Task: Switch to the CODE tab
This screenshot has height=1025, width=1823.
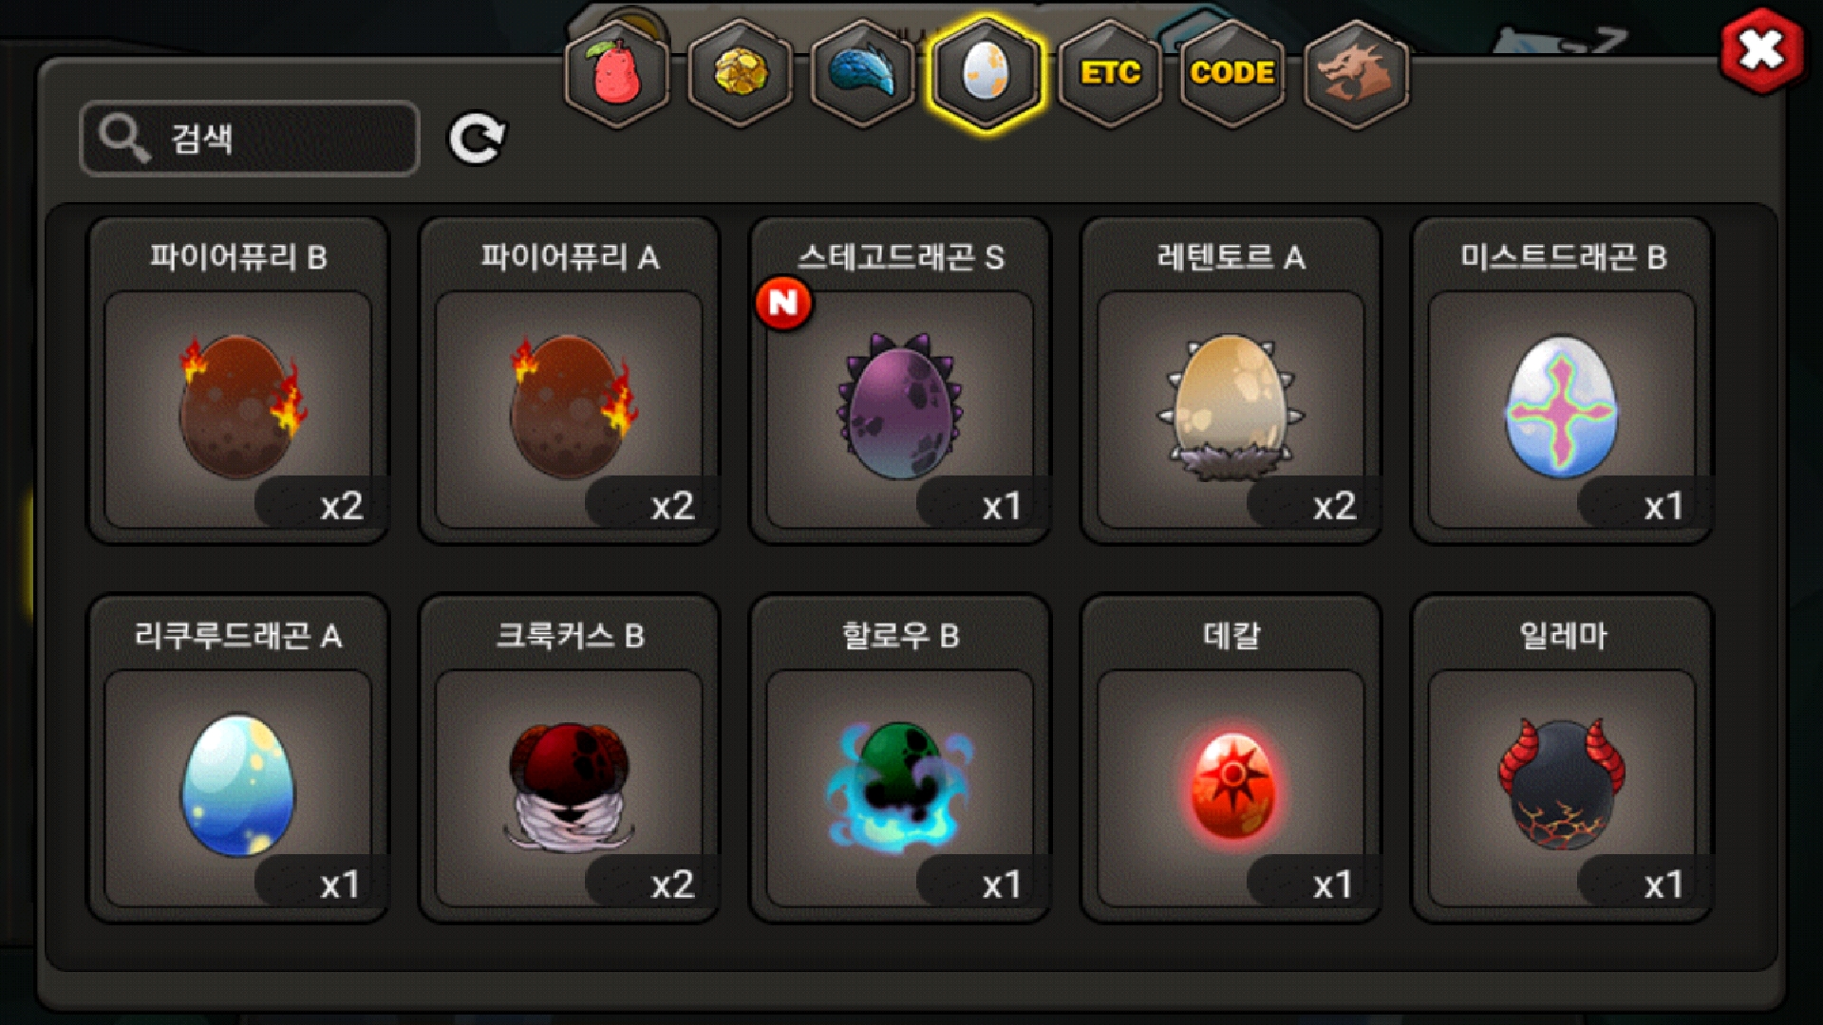Action: coord(1232,74)
